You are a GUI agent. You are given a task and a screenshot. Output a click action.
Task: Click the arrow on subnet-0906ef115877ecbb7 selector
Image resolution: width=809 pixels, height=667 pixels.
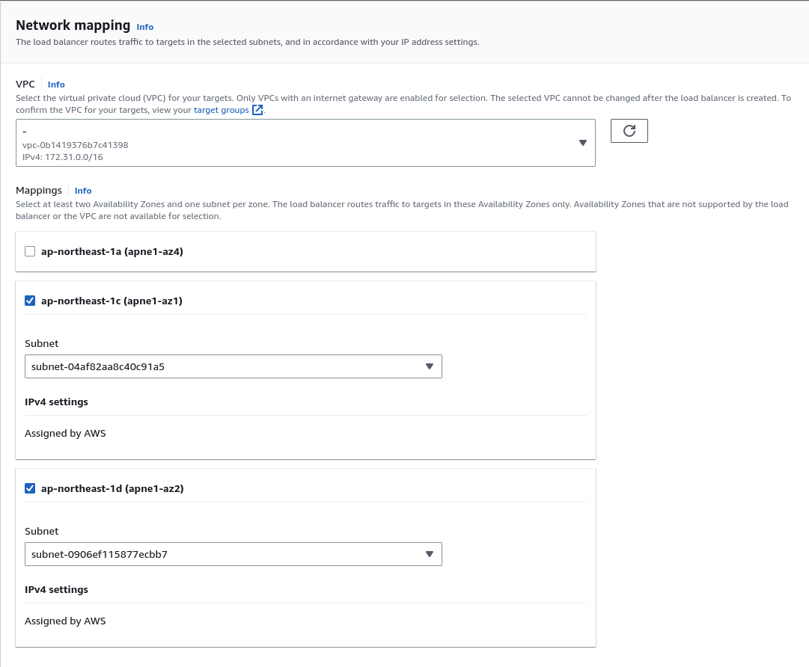429,554
